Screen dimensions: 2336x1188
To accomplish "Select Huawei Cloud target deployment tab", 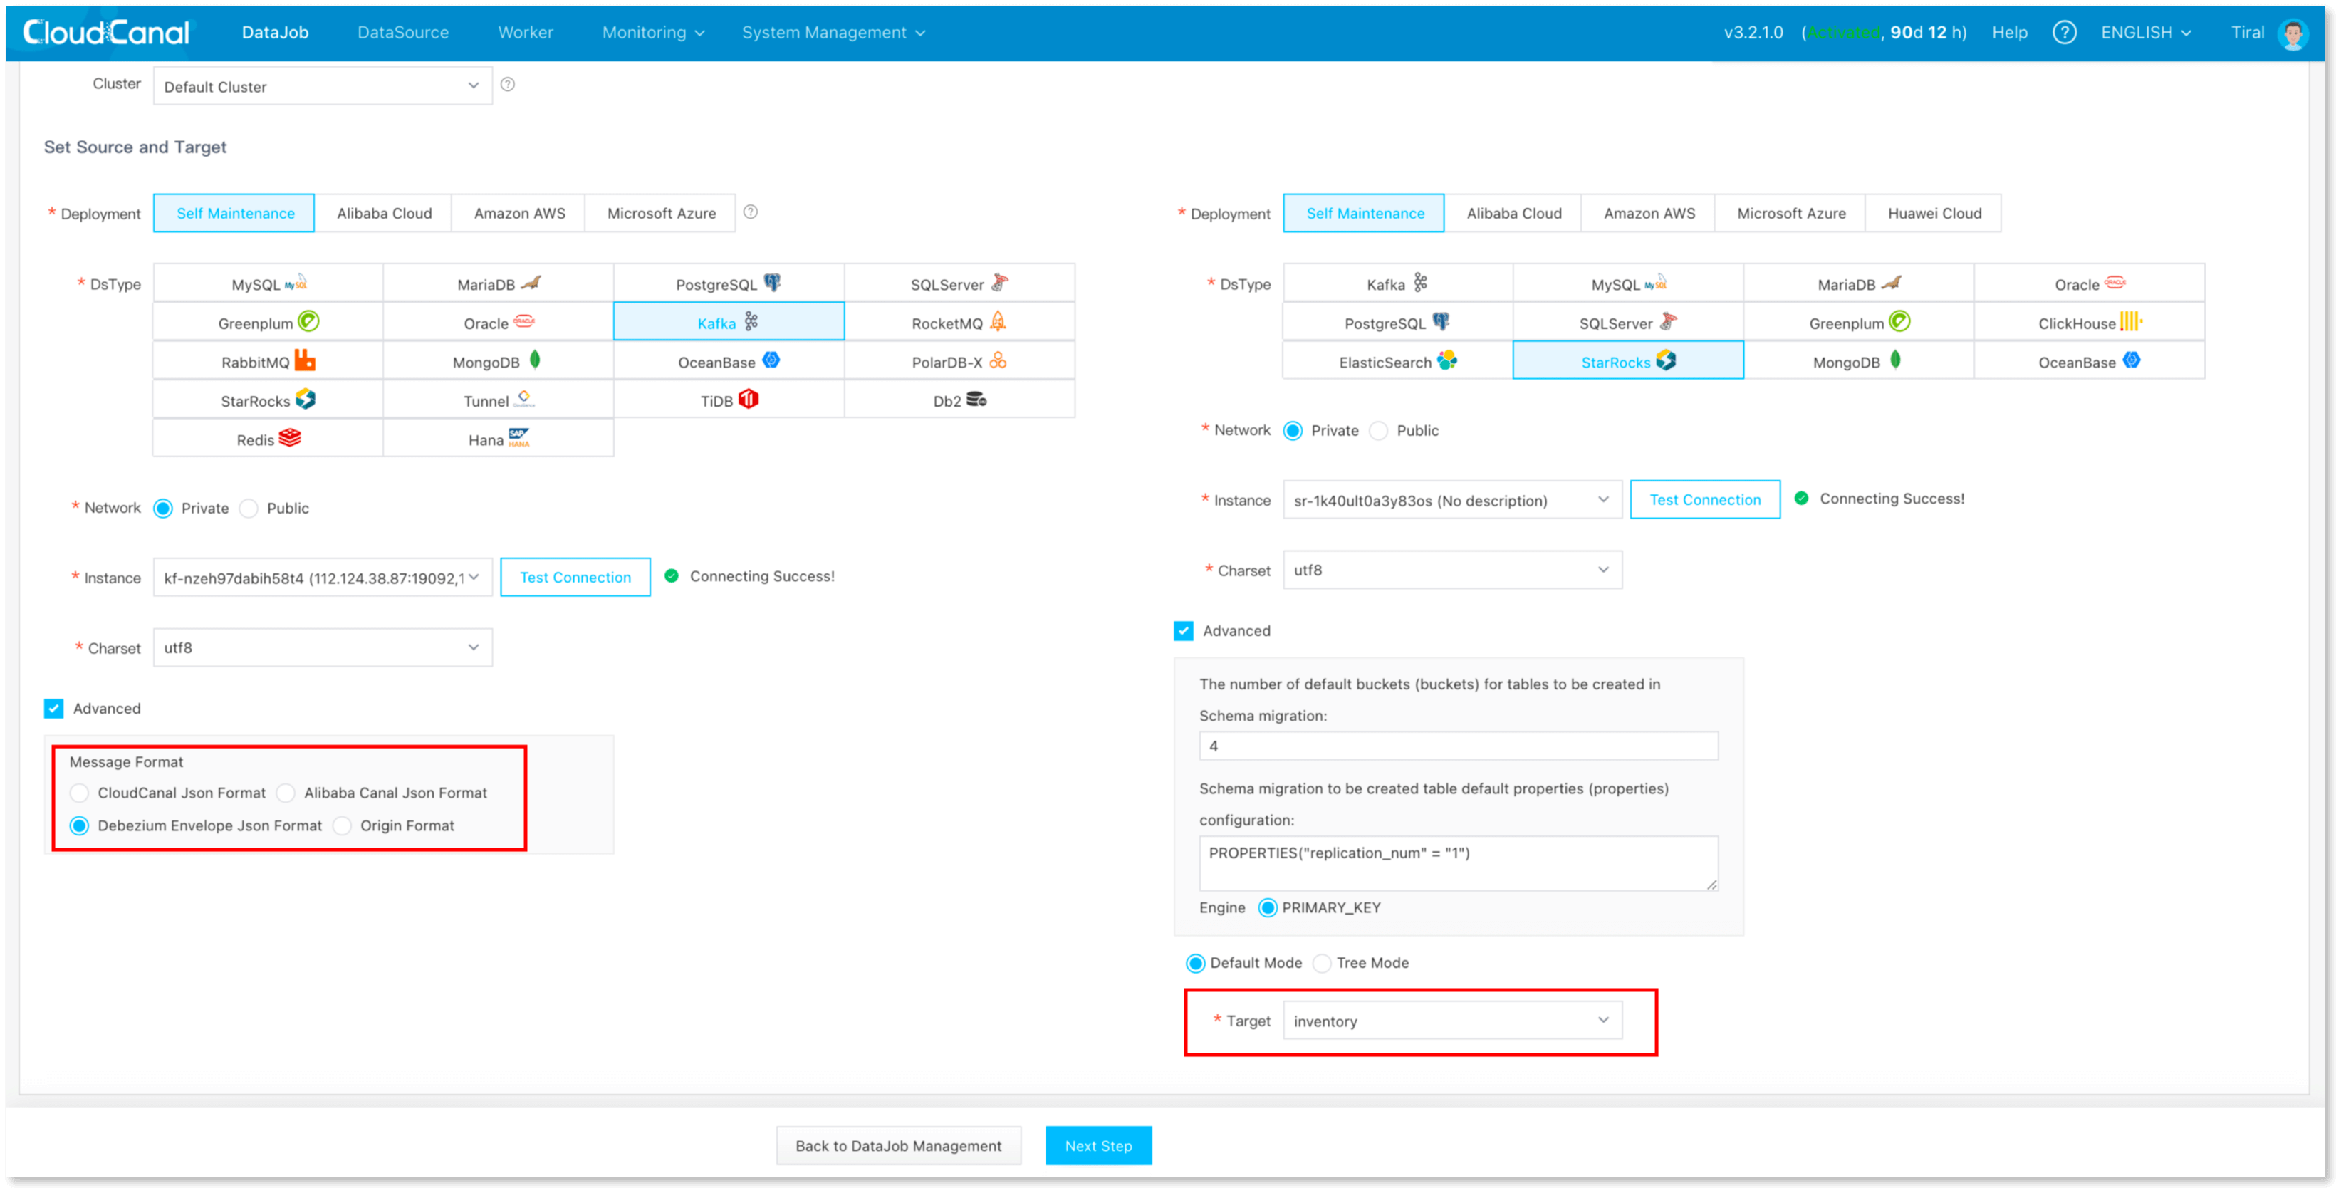I will (1934, 213).
